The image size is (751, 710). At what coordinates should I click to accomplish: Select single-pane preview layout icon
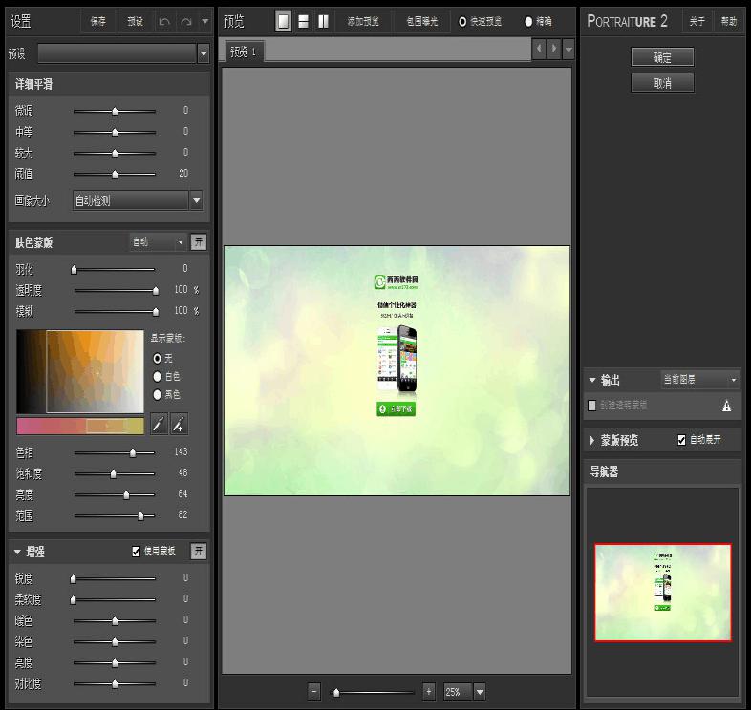(284, 21)
